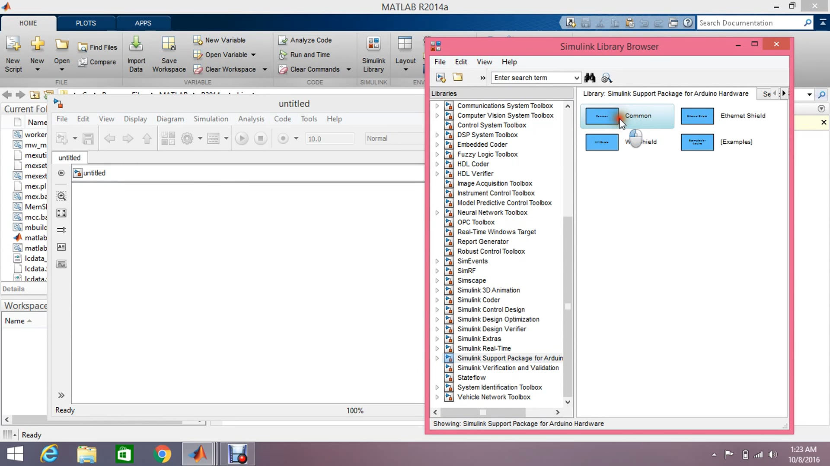The height and width of the screenshot is (466, 830).
Task: Open Analysis menu in untitled model window
Action: (x=251, y=119)
